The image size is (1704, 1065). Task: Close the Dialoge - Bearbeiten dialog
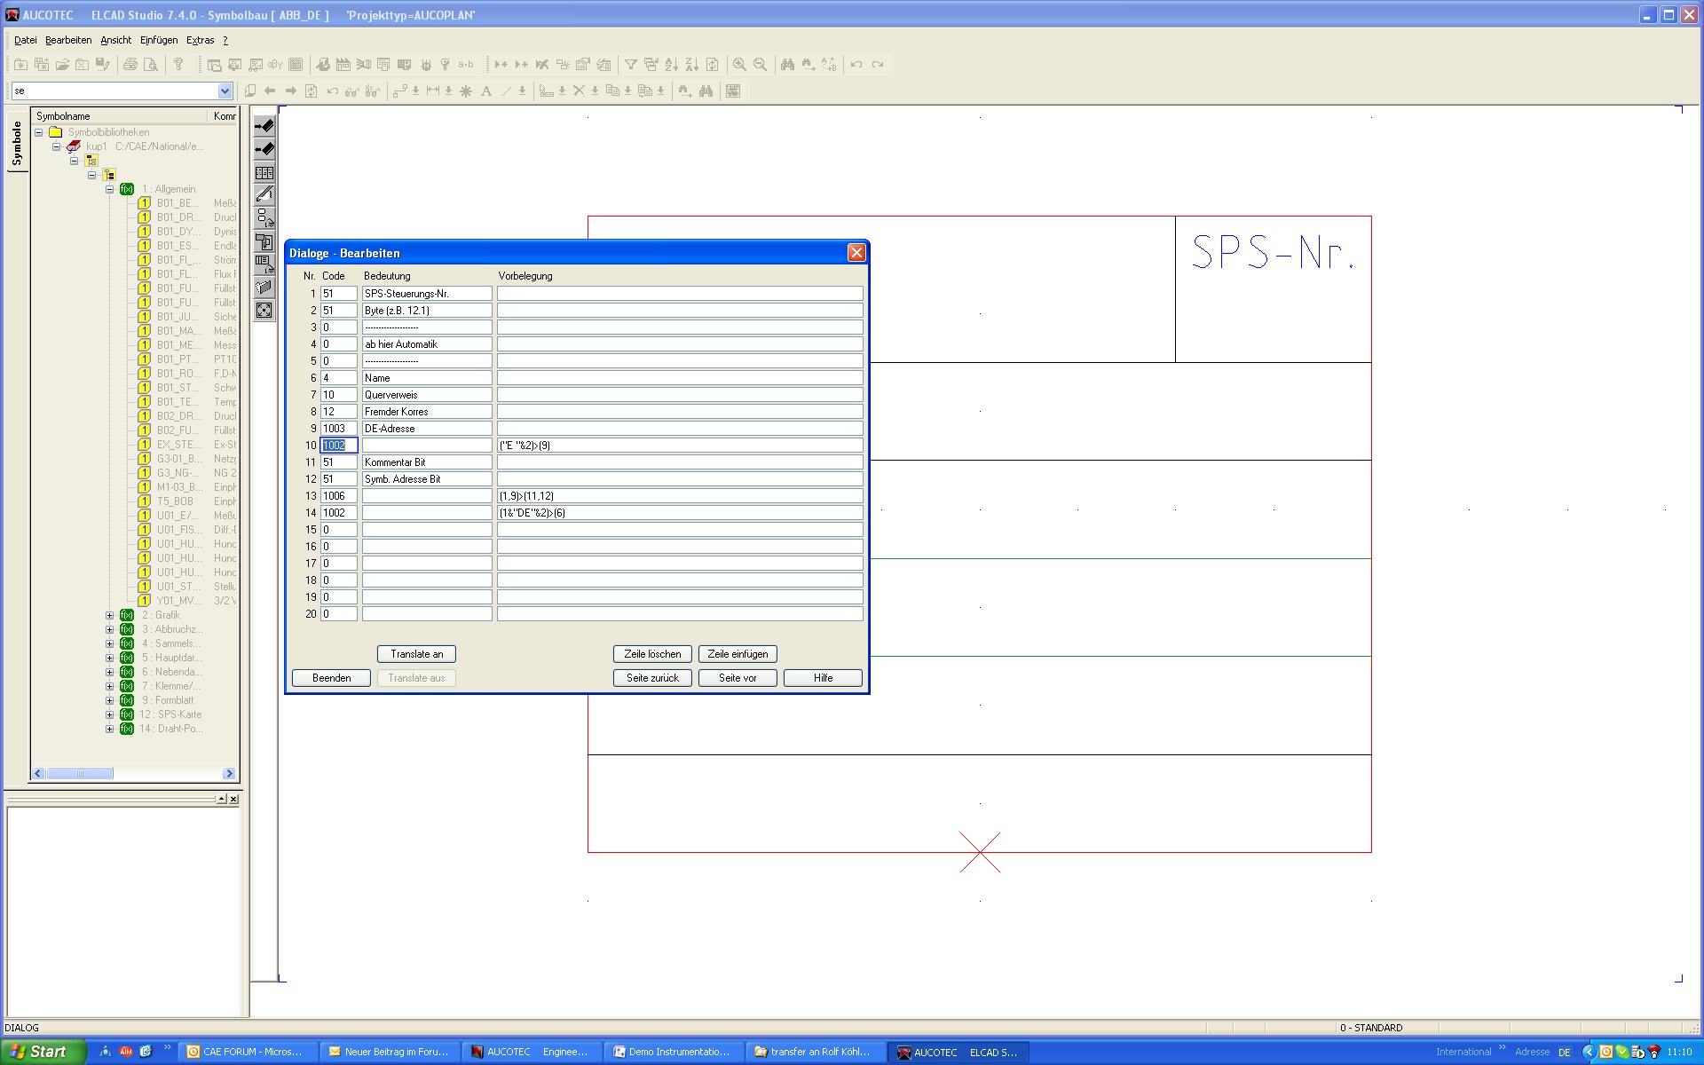point(856,253)
